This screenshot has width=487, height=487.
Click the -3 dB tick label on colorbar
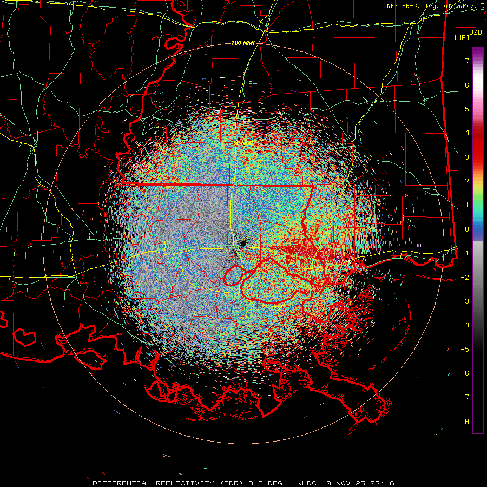(465, 301)
